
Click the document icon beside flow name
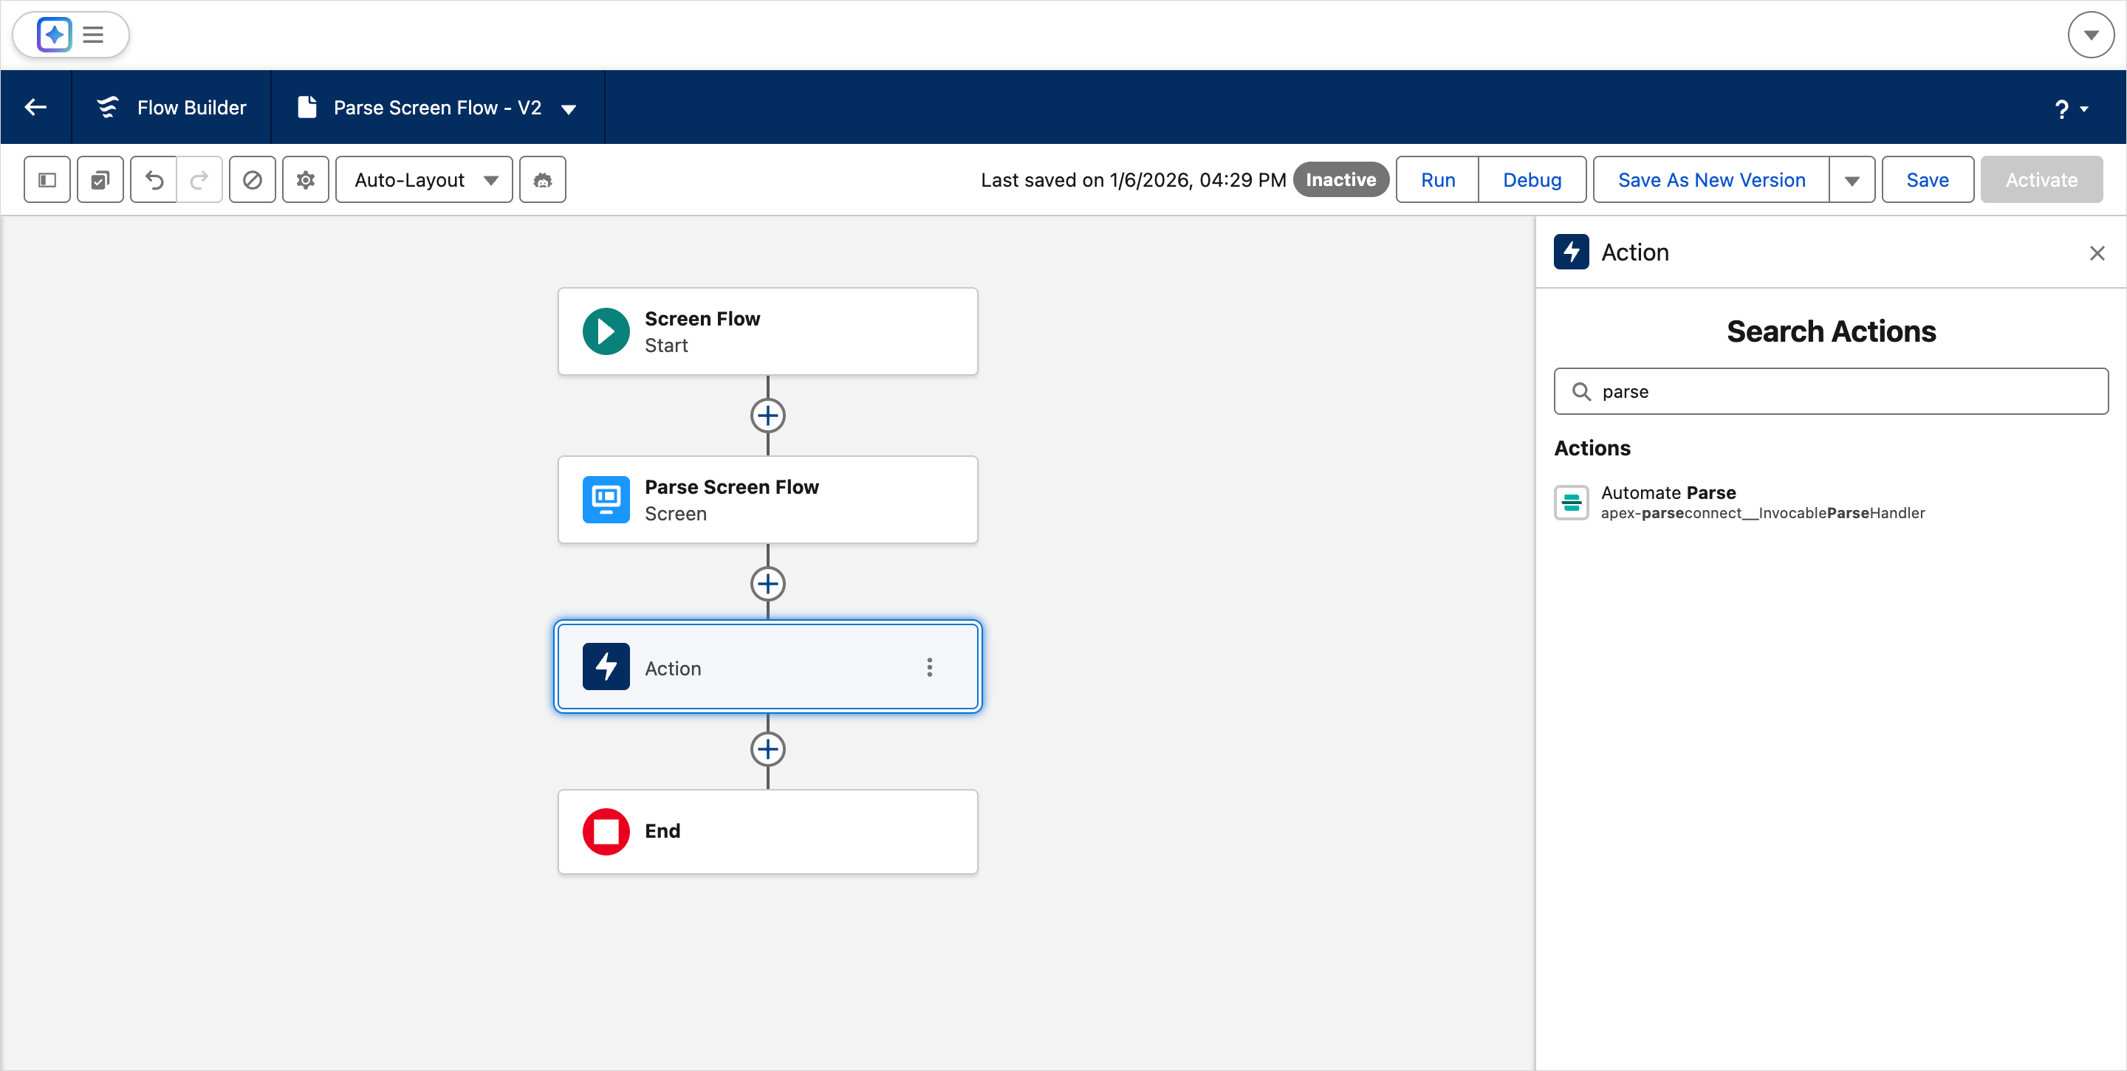[x=307, y=107]
